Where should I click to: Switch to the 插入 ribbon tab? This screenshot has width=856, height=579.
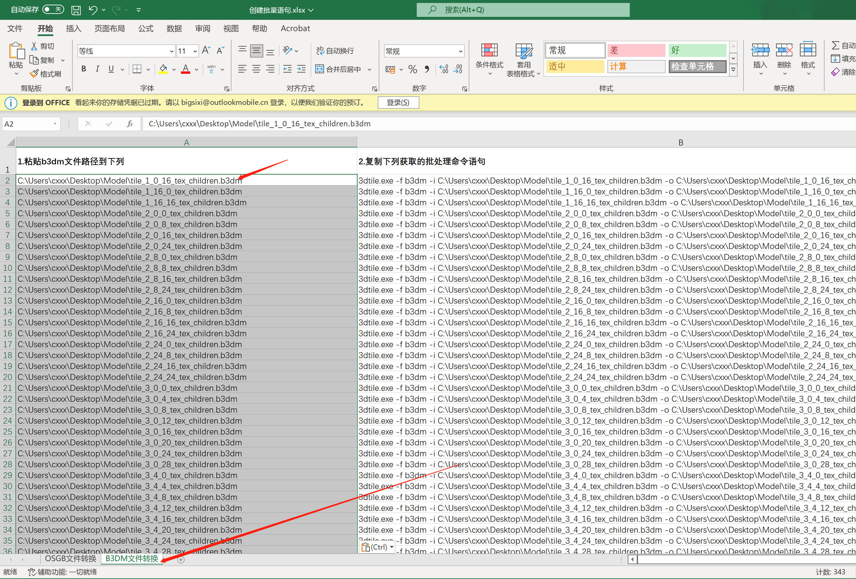(x=73, y=28)
